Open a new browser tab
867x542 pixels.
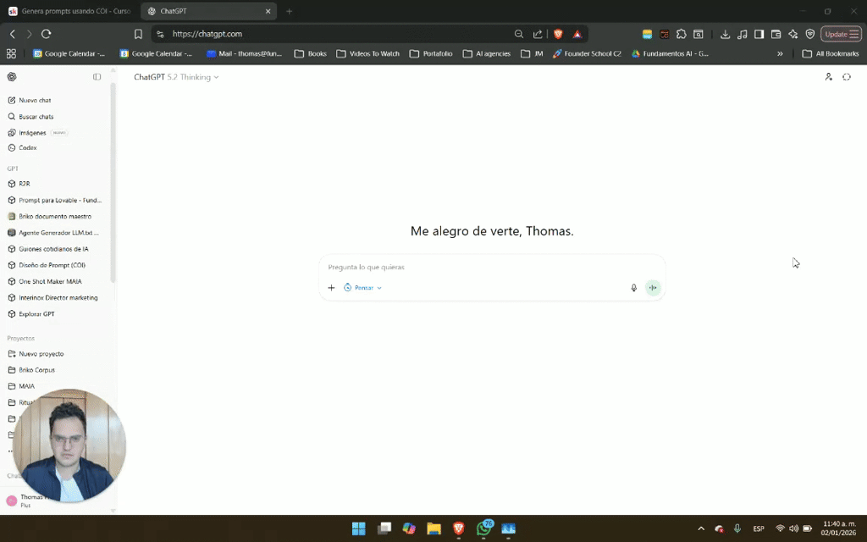(x=289, y=11)
